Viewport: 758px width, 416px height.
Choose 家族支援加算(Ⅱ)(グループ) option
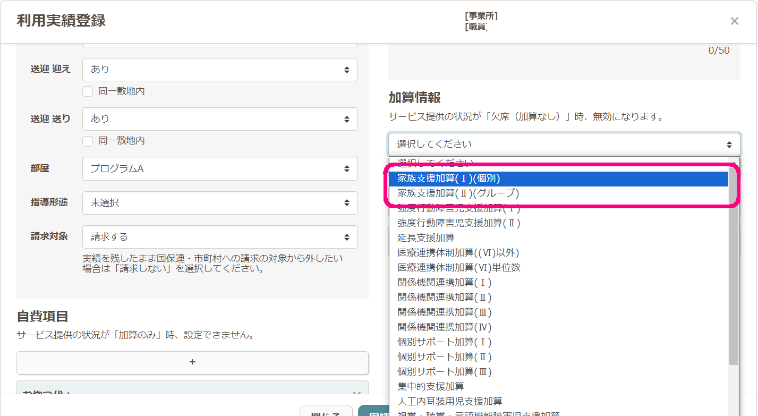click(x=558, y=193)
